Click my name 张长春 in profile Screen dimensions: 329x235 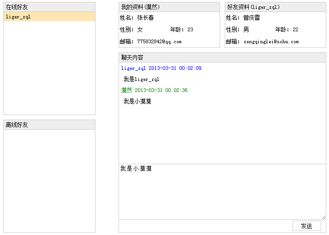click(x=145, y=18)
